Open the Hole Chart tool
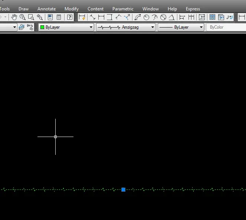Screen dimensions: 246x220 coord(213,17)
